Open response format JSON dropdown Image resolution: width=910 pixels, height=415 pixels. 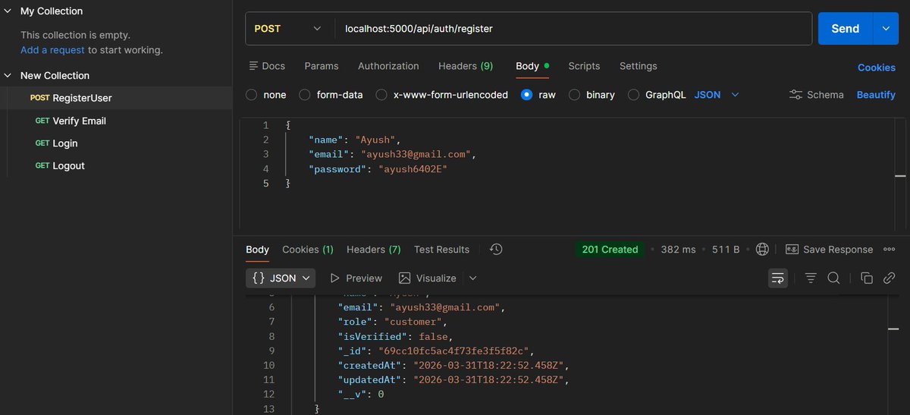[x=281, y=278]
